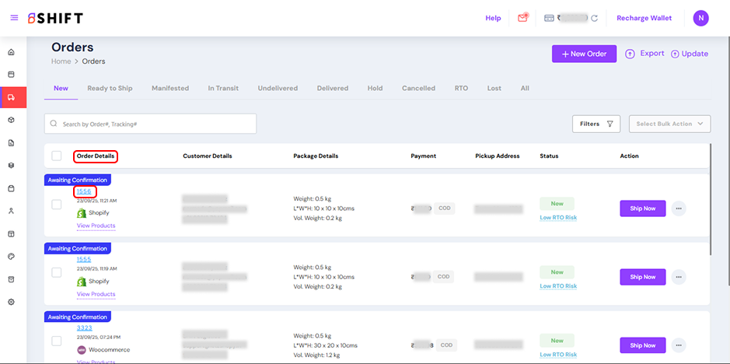Open the notifications envelope icon
This screenshot has height=364, width=730.
pos(522,18)
